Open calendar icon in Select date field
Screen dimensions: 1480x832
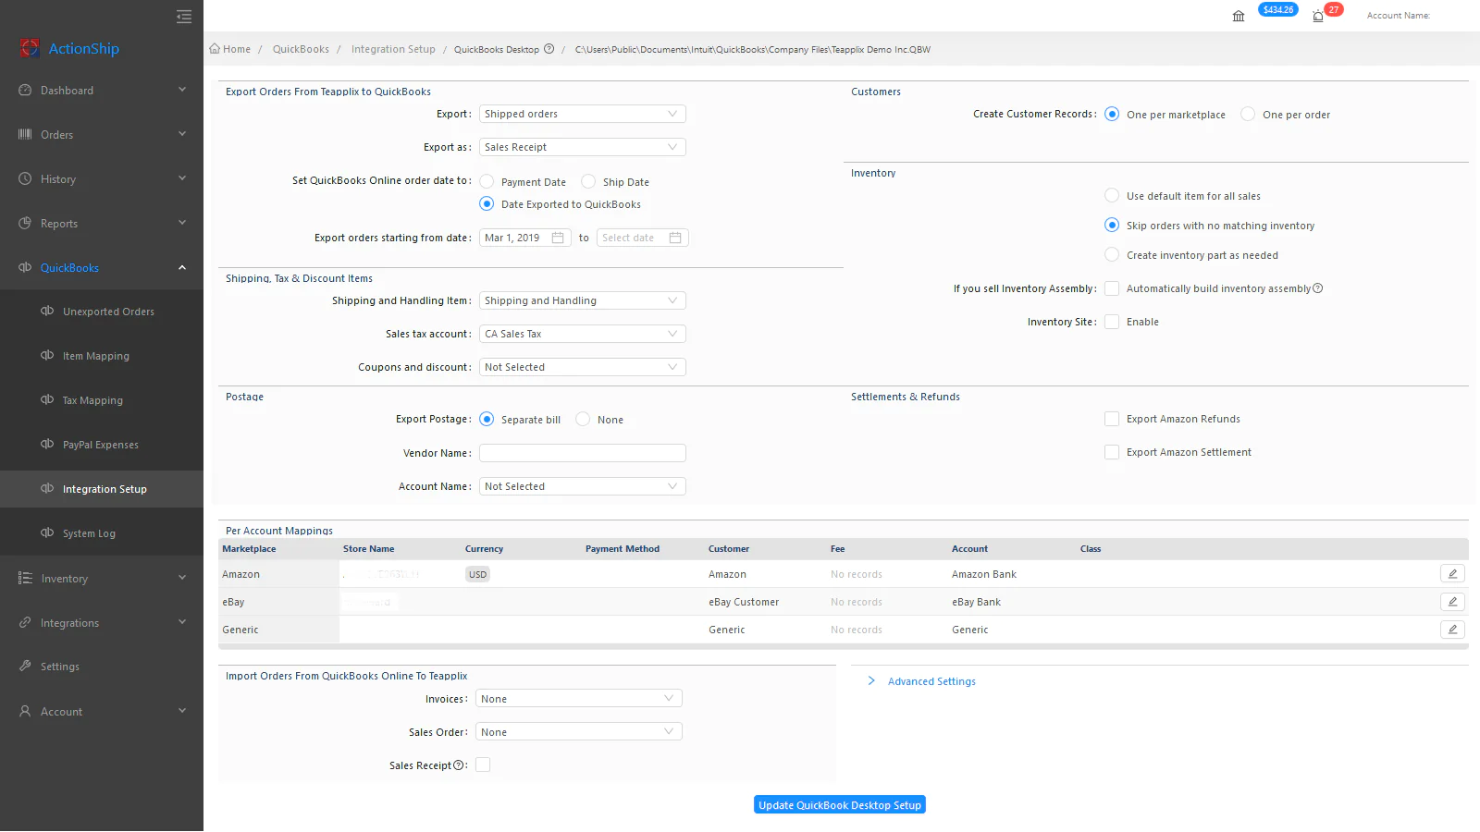pyautogui.click(x=675, y=238)
